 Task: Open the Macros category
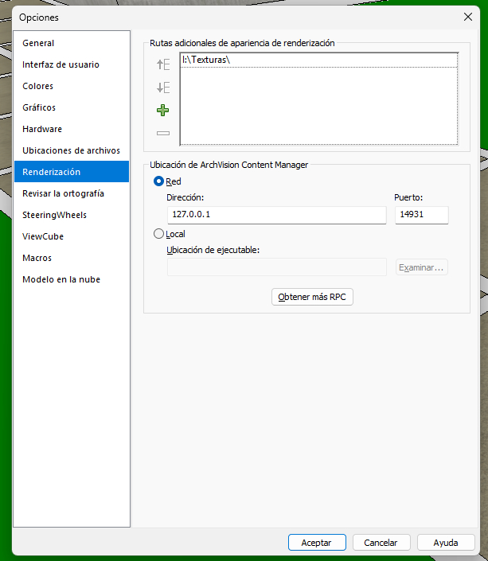pyautogui.click(x=72, y=258)
